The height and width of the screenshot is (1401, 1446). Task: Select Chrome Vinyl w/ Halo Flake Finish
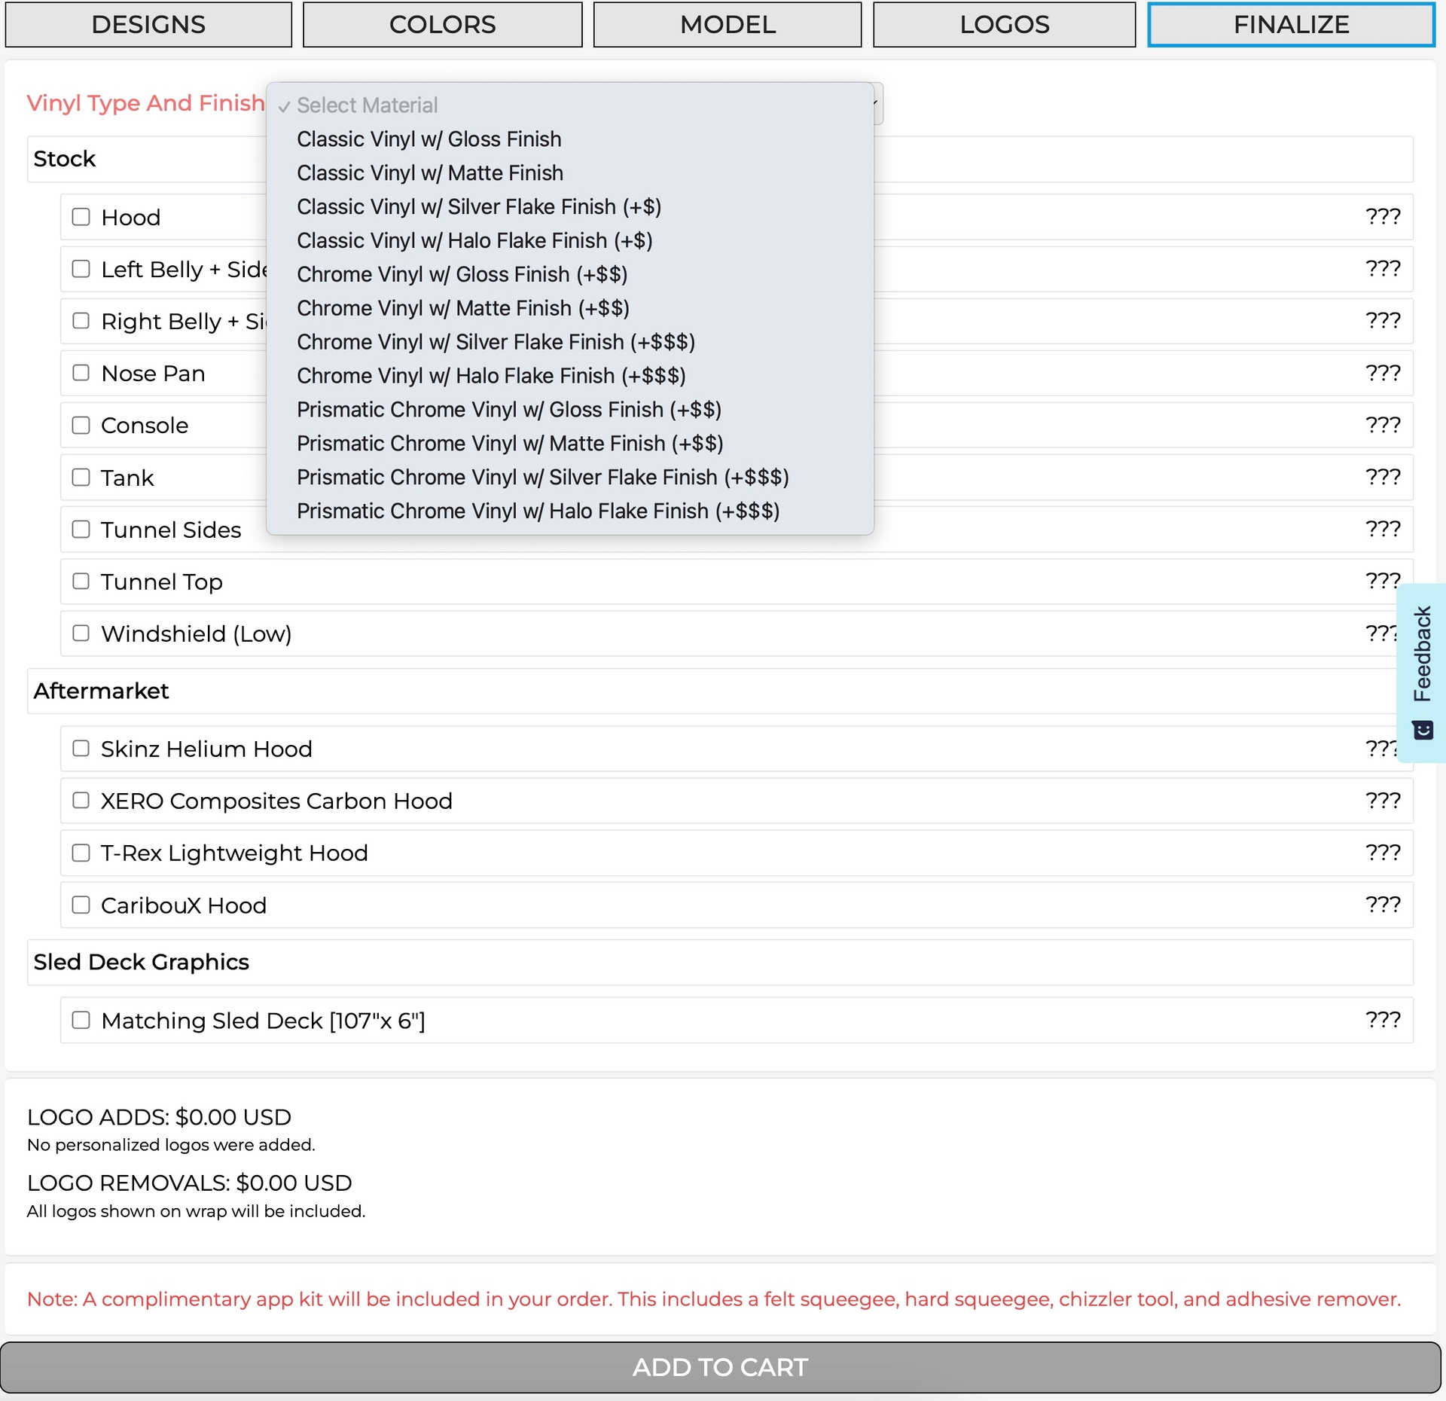pos(491,375)
